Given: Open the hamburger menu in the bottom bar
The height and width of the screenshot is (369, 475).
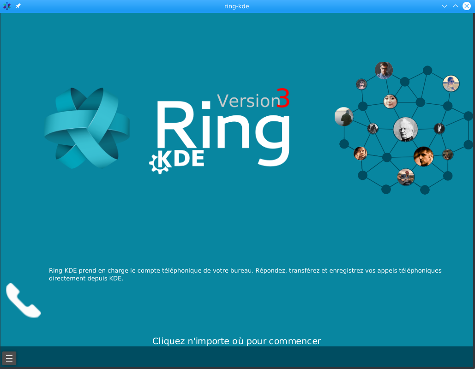Looking at the screenshot, I should [9, 358].
